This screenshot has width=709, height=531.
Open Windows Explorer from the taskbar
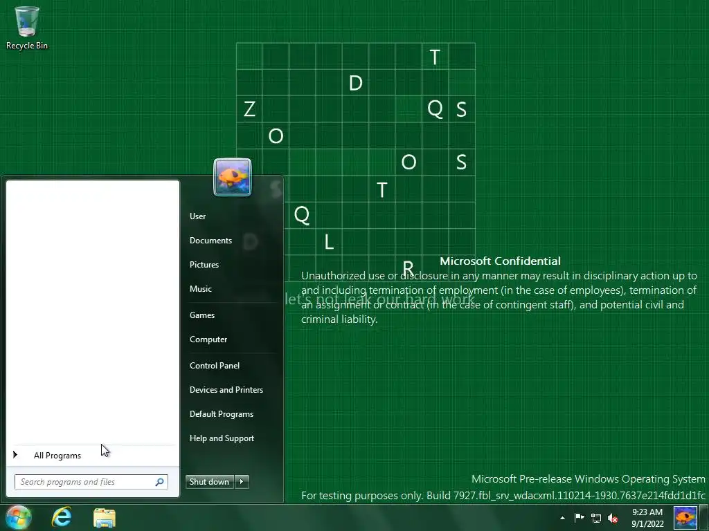click(x=105, y=518)
